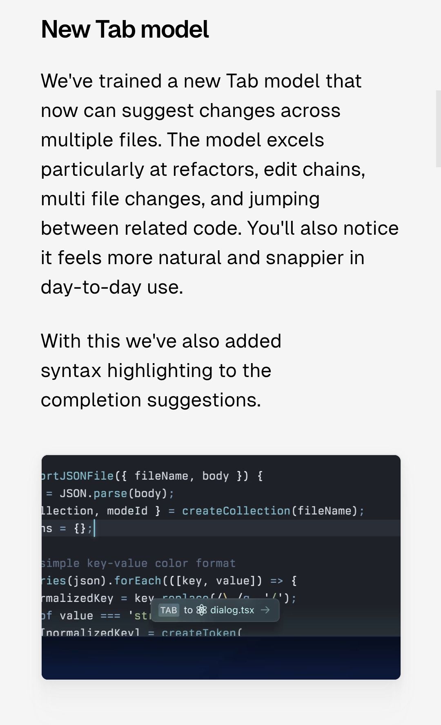This screenshot has width=441, height=725.
Task: Click the "value ===" comparison in the code
Action: tap(90, 615)
